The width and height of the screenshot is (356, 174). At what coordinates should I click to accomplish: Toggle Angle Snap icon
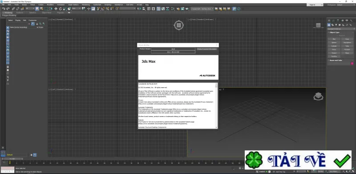(x=103, y=8)
